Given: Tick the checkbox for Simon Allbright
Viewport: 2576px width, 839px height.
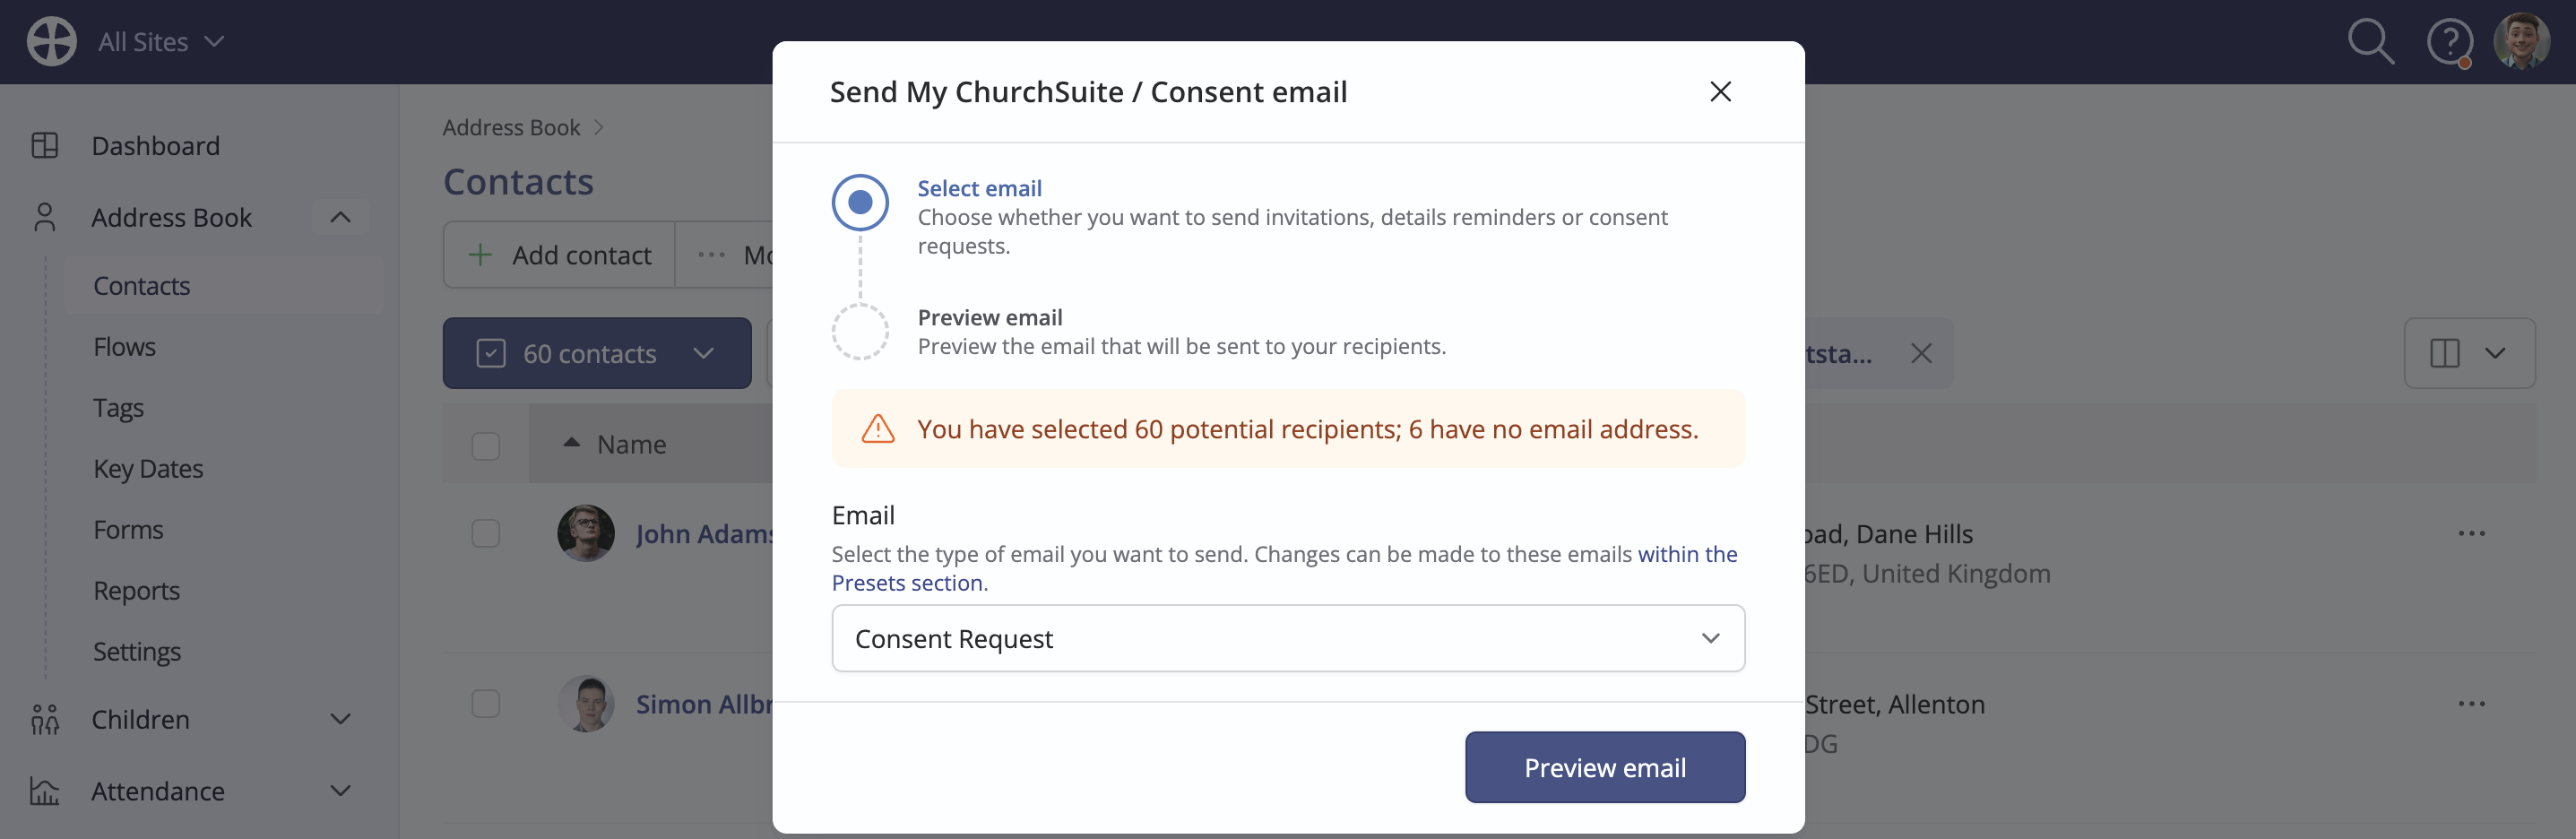Looking at the screenshot, I should click(486, 704).
